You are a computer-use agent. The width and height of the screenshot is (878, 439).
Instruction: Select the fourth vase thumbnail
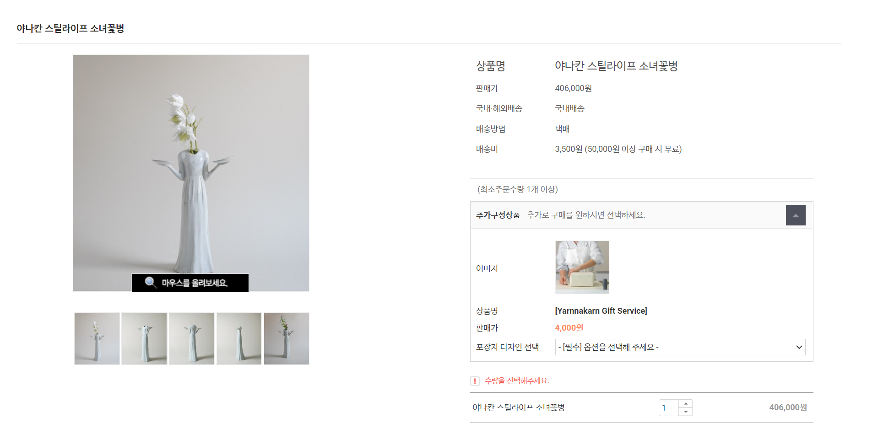pos(239,338)
